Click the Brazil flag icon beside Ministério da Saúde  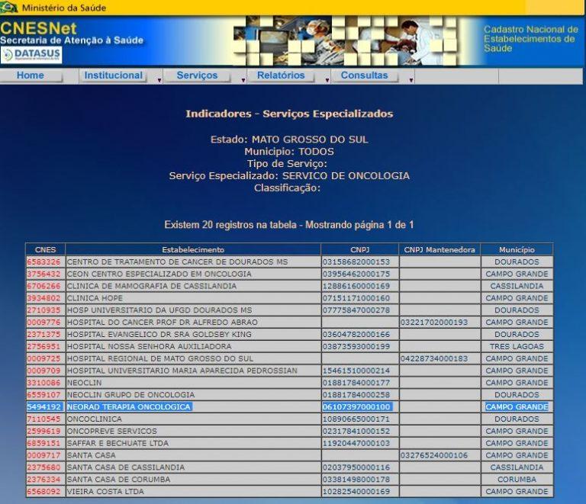pos(9,8)
